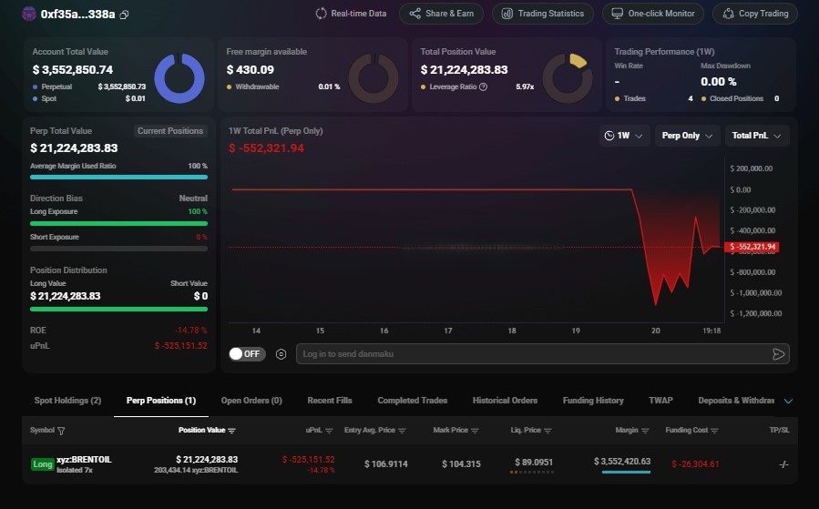Copy the wallet address 0xf35a...338a

(x=124, y=15)
